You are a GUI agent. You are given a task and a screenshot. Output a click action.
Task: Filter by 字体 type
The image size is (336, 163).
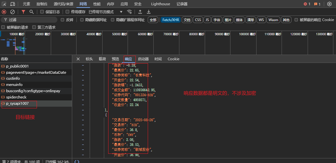coord(217,20)
